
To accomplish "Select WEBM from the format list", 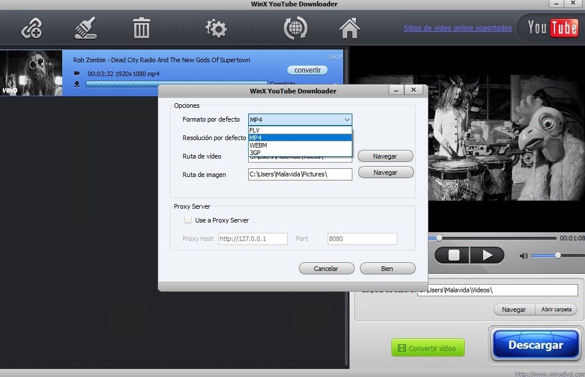I will [300, 145].
